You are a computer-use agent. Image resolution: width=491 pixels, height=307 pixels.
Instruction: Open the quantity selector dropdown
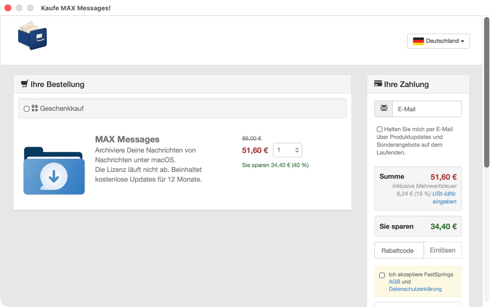click(x=287, y=150)
